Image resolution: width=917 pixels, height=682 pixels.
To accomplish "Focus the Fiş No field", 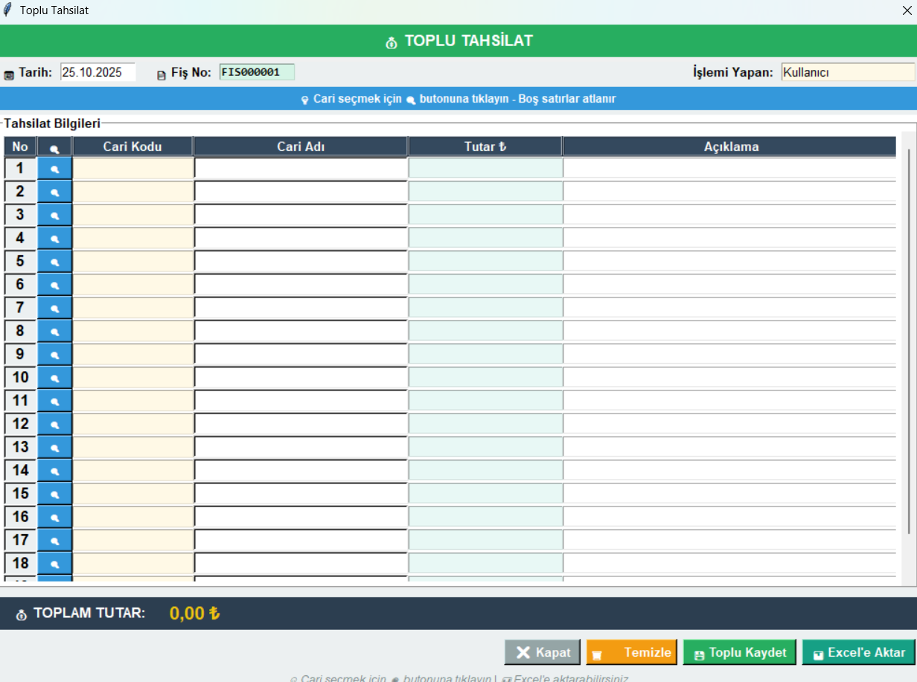I will (x=257, y=72).
